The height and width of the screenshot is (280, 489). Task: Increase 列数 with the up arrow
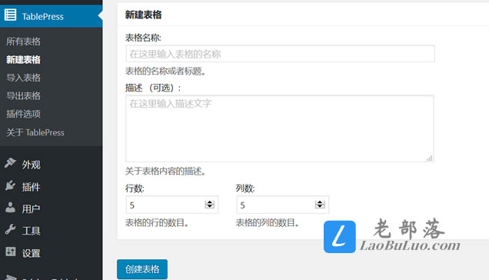pos(320,202)
